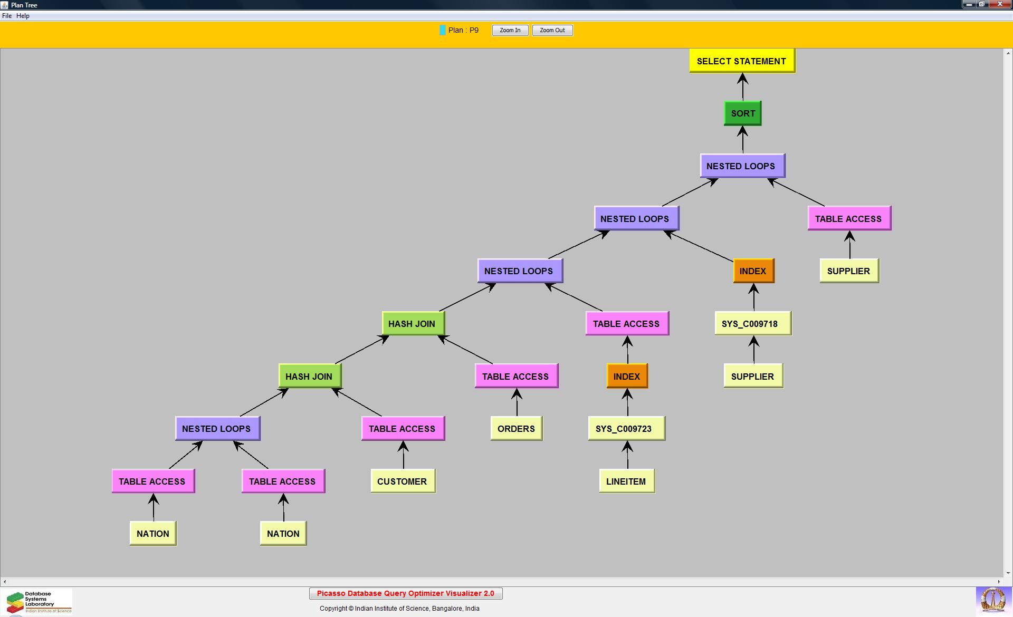Click the ORDERS table node
This screenshot has height=617, width=1013.
point(516,429)
